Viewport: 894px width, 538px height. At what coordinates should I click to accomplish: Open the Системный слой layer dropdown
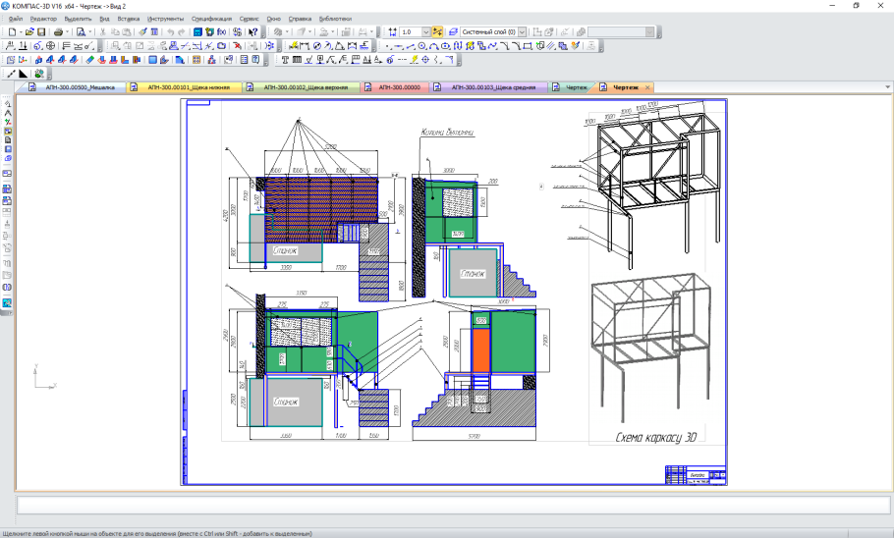point(524,32)
